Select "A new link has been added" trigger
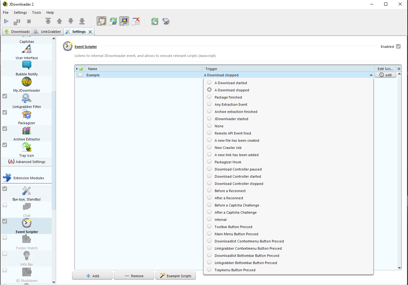 (x=288, y=155)
